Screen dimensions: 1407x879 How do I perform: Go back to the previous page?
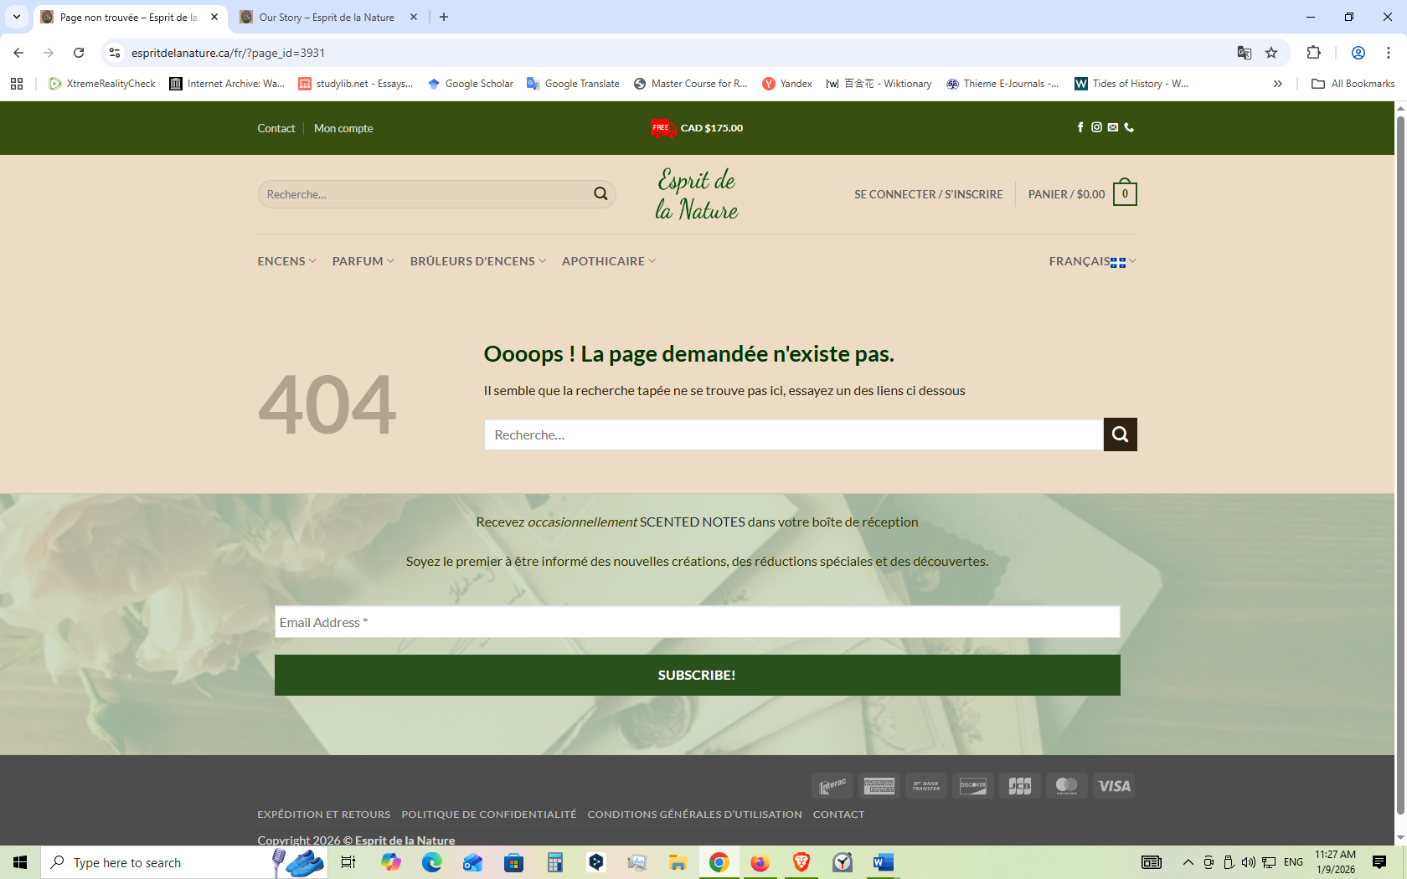18,53
